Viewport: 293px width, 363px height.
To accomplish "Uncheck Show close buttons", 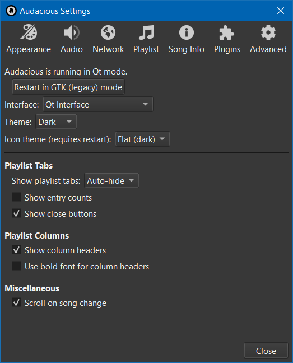I will click(x=17, y=213).
